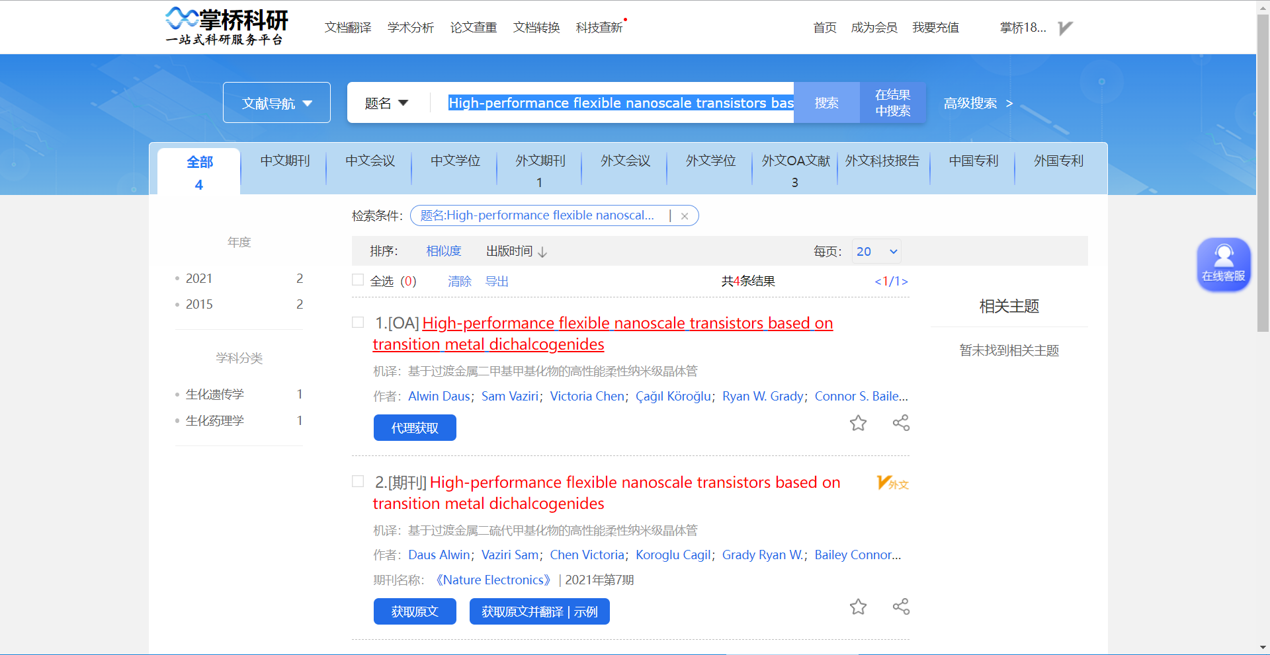The width and height of the screenshot is (1270, 655).
Task: Share the first search result
Action: [901, 423]
